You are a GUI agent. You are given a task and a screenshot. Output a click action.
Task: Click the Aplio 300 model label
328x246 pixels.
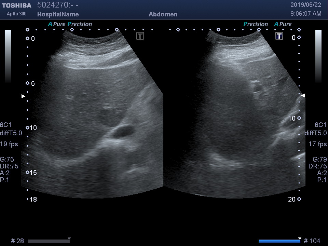(16, 14)
